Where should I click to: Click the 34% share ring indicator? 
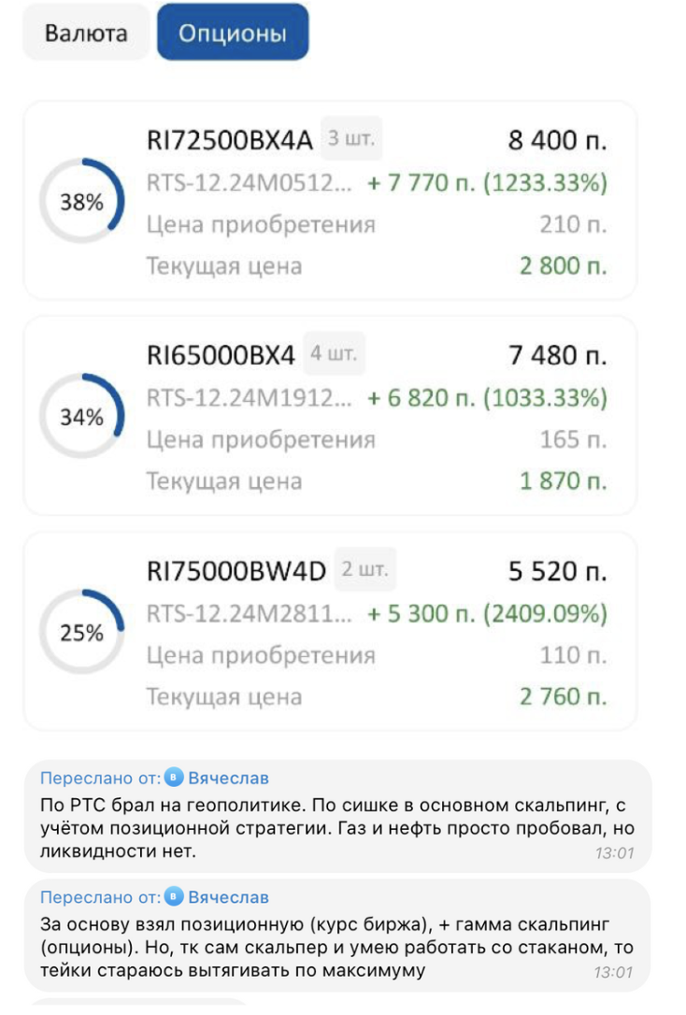click(81, 416)
